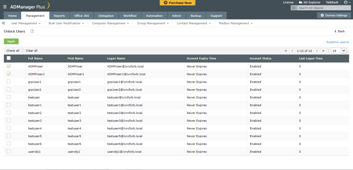
Task: Go to next page of results
Action: [317, 51]
